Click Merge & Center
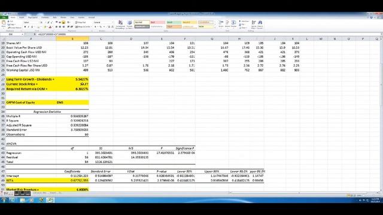Screen dimensions: 383x215 [83, 27]
